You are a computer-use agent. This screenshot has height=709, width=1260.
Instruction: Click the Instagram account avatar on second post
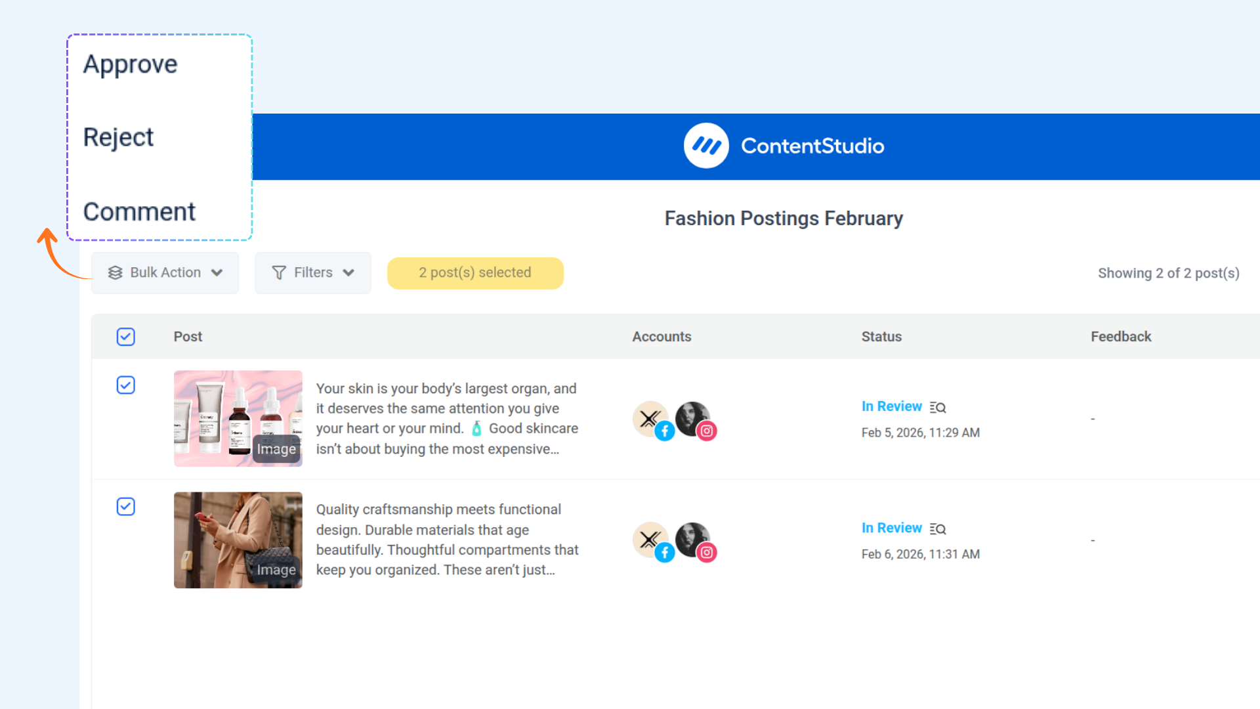click(694, 541)
